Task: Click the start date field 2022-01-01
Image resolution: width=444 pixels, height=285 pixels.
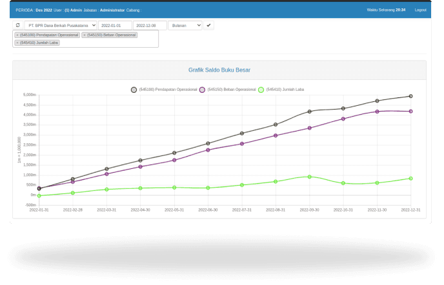Action: [115, 25]
